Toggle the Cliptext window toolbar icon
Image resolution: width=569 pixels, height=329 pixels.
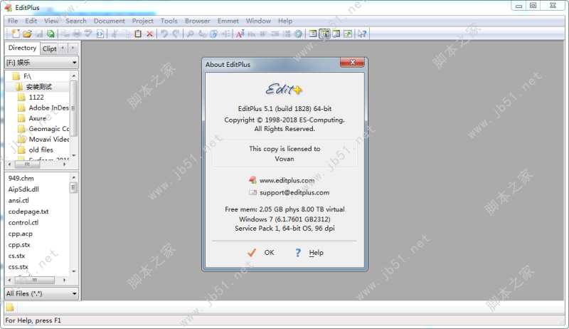pos(313,33)
